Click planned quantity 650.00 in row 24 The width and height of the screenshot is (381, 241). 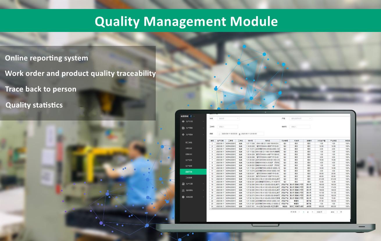point(321,206)
